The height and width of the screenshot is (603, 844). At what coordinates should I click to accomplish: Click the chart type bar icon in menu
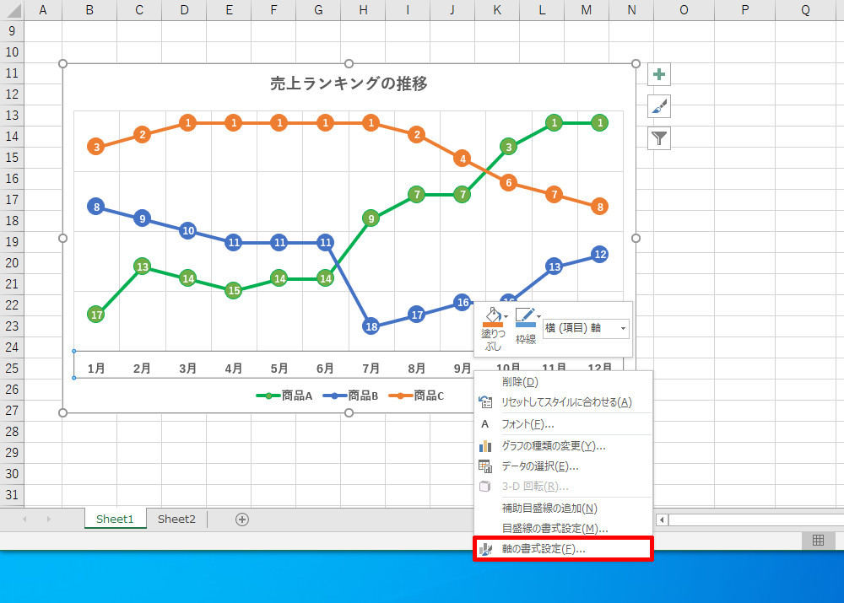pos(485,446)
